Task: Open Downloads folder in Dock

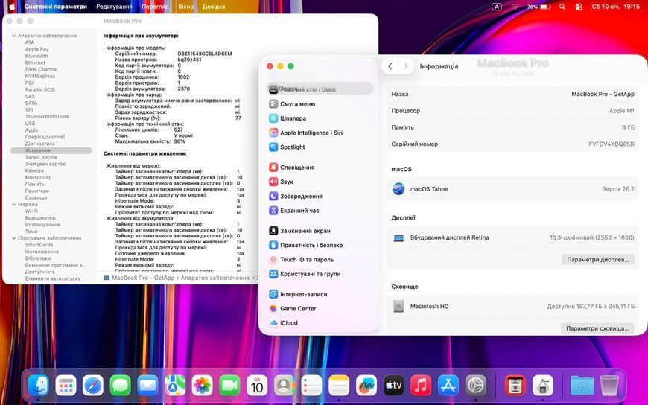Action: 582,386
